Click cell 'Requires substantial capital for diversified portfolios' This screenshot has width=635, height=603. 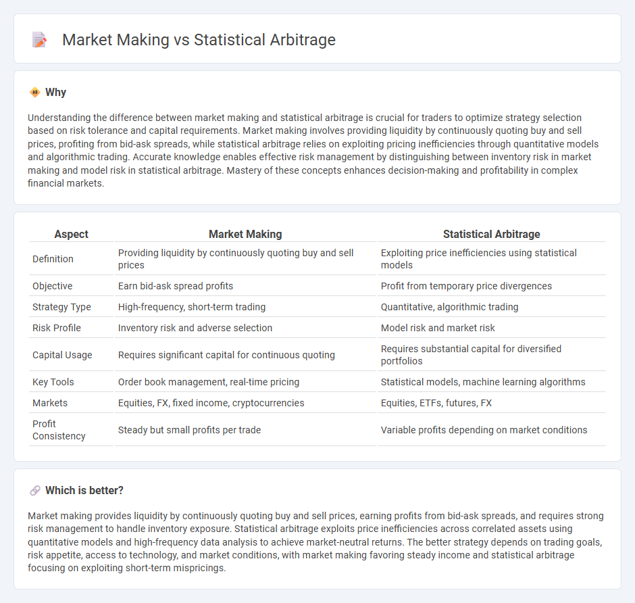492,355
